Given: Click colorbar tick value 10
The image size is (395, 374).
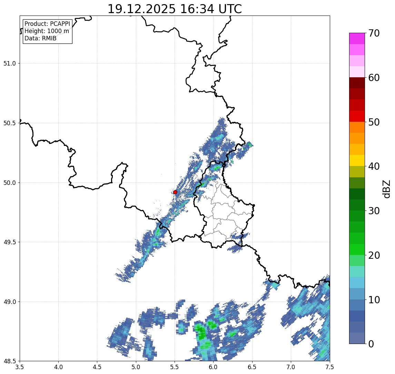Looking at the screenshot, I should click(x=374, y=300).
